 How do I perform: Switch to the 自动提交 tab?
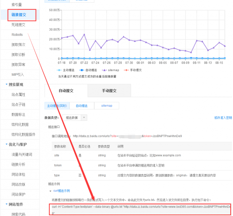[66, 91]
